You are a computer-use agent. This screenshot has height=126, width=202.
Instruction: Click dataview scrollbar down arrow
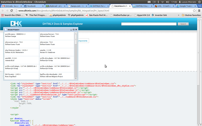tap(76, 78)
